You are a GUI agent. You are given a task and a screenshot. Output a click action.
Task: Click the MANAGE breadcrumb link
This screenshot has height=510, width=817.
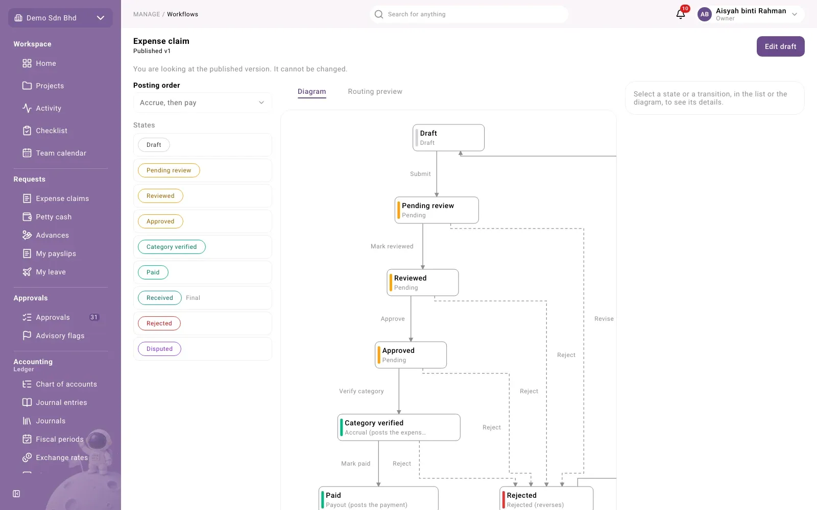tap(147, 14)
